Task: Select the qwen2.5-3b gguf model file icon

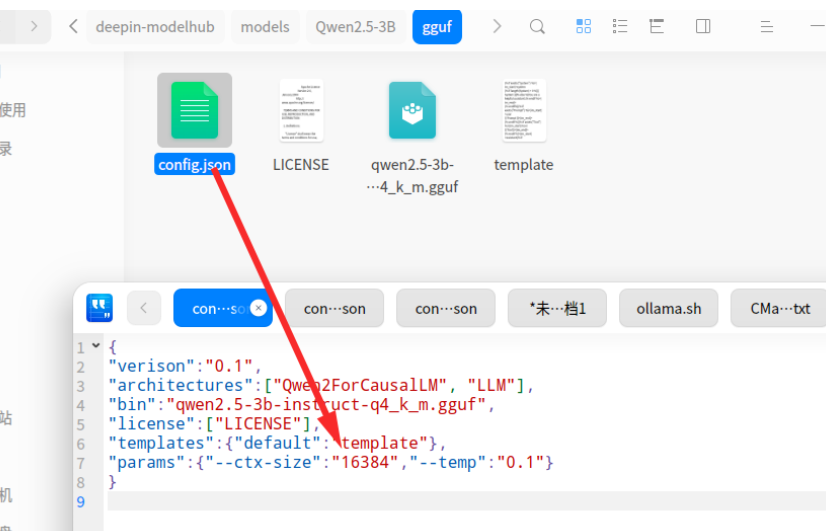Action: 412,110
